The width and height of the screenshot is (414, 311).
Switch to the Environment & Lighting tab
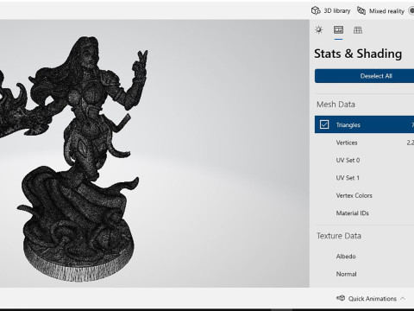click(x=319, y=29)
